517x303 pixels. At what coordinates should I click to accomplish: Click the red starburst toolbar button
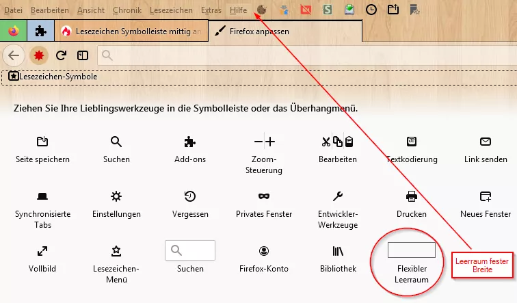tap(39, 55)
